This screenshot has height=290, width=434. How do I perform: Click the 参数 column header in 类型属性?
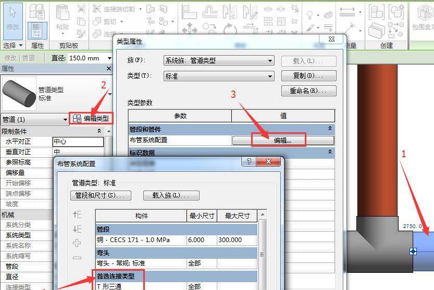pos(180,116)
